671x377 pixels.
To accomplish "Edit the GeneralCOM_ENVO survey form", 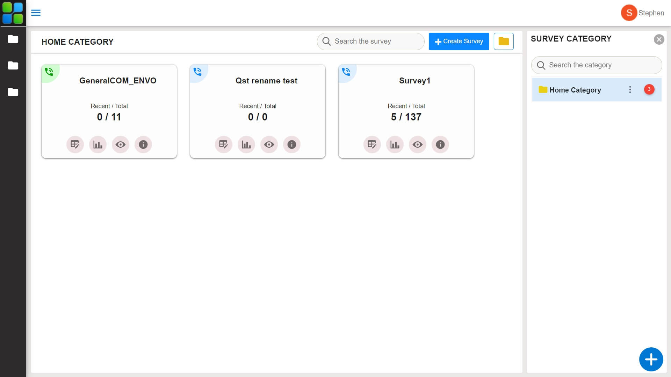I will pyautogui.click(x=75, y=145).
